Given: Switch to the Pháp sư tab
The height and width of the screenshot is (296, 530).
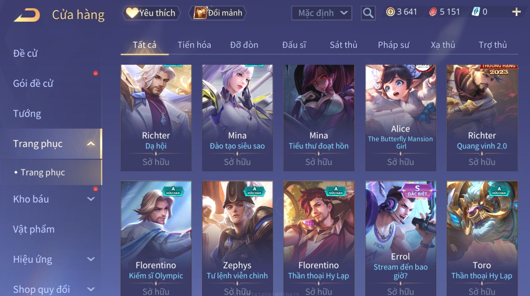Looking at the screenshot, I should click(x=393, y=45).
